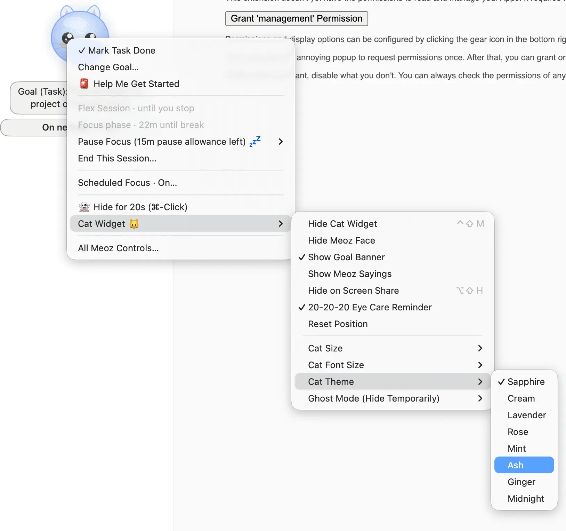Viewport: 566px width, 531px height.
Task: Pick the Cream theme
Action: click(524, 398)
